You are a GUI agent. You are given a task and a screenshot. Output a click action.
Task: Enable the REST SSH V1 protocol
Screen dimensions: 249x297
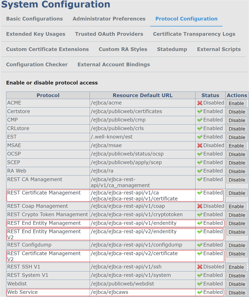click(236, 267)
